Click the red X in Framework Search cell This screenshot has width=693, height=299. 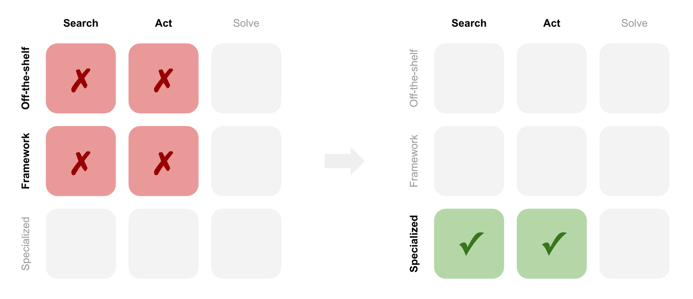(x=81, y=162)
